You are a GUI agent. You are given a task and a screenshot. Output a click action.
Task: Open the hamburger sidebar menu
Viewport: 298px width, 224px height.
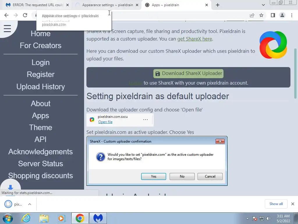click(7, 29)
